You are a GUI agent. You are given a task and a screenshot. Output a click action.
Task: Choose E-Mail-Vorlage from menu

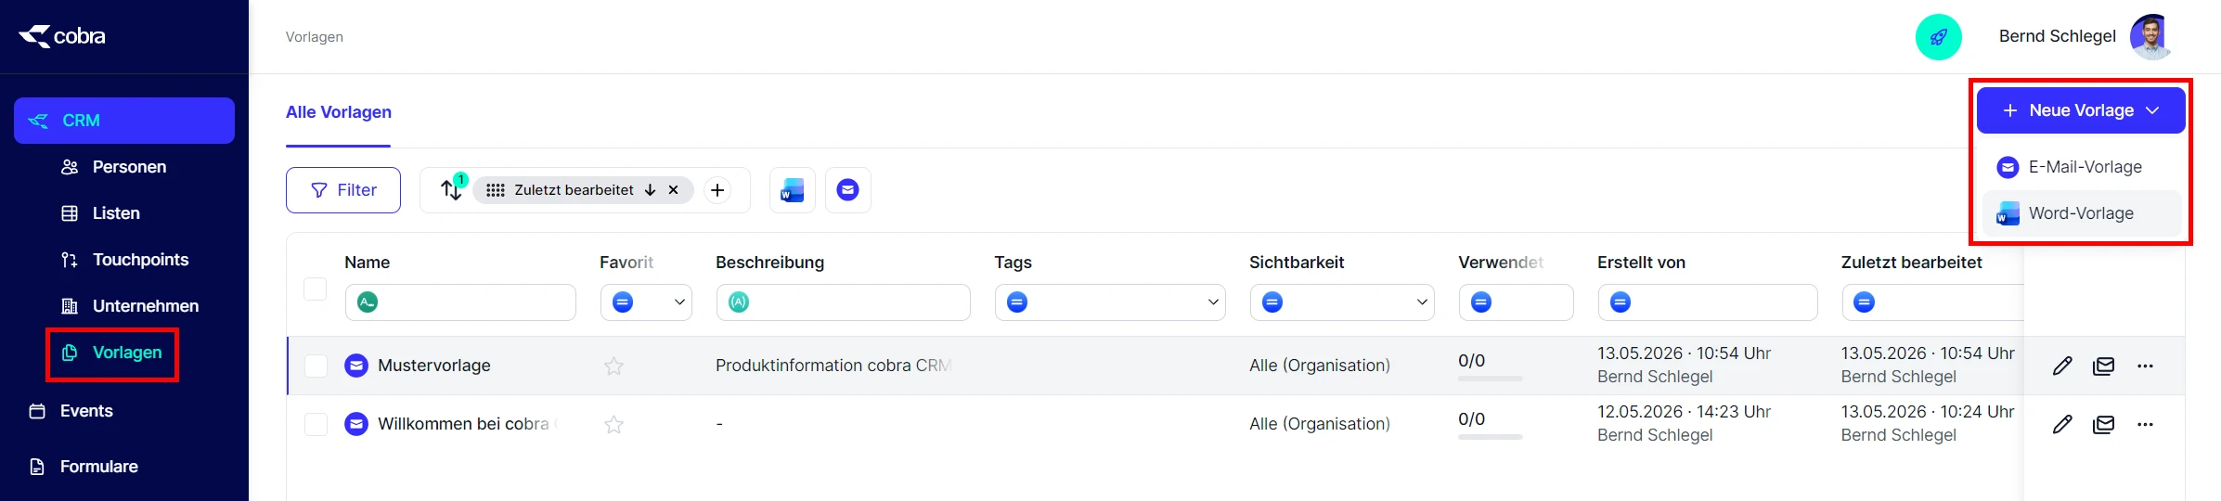(x=2082, y=167)
